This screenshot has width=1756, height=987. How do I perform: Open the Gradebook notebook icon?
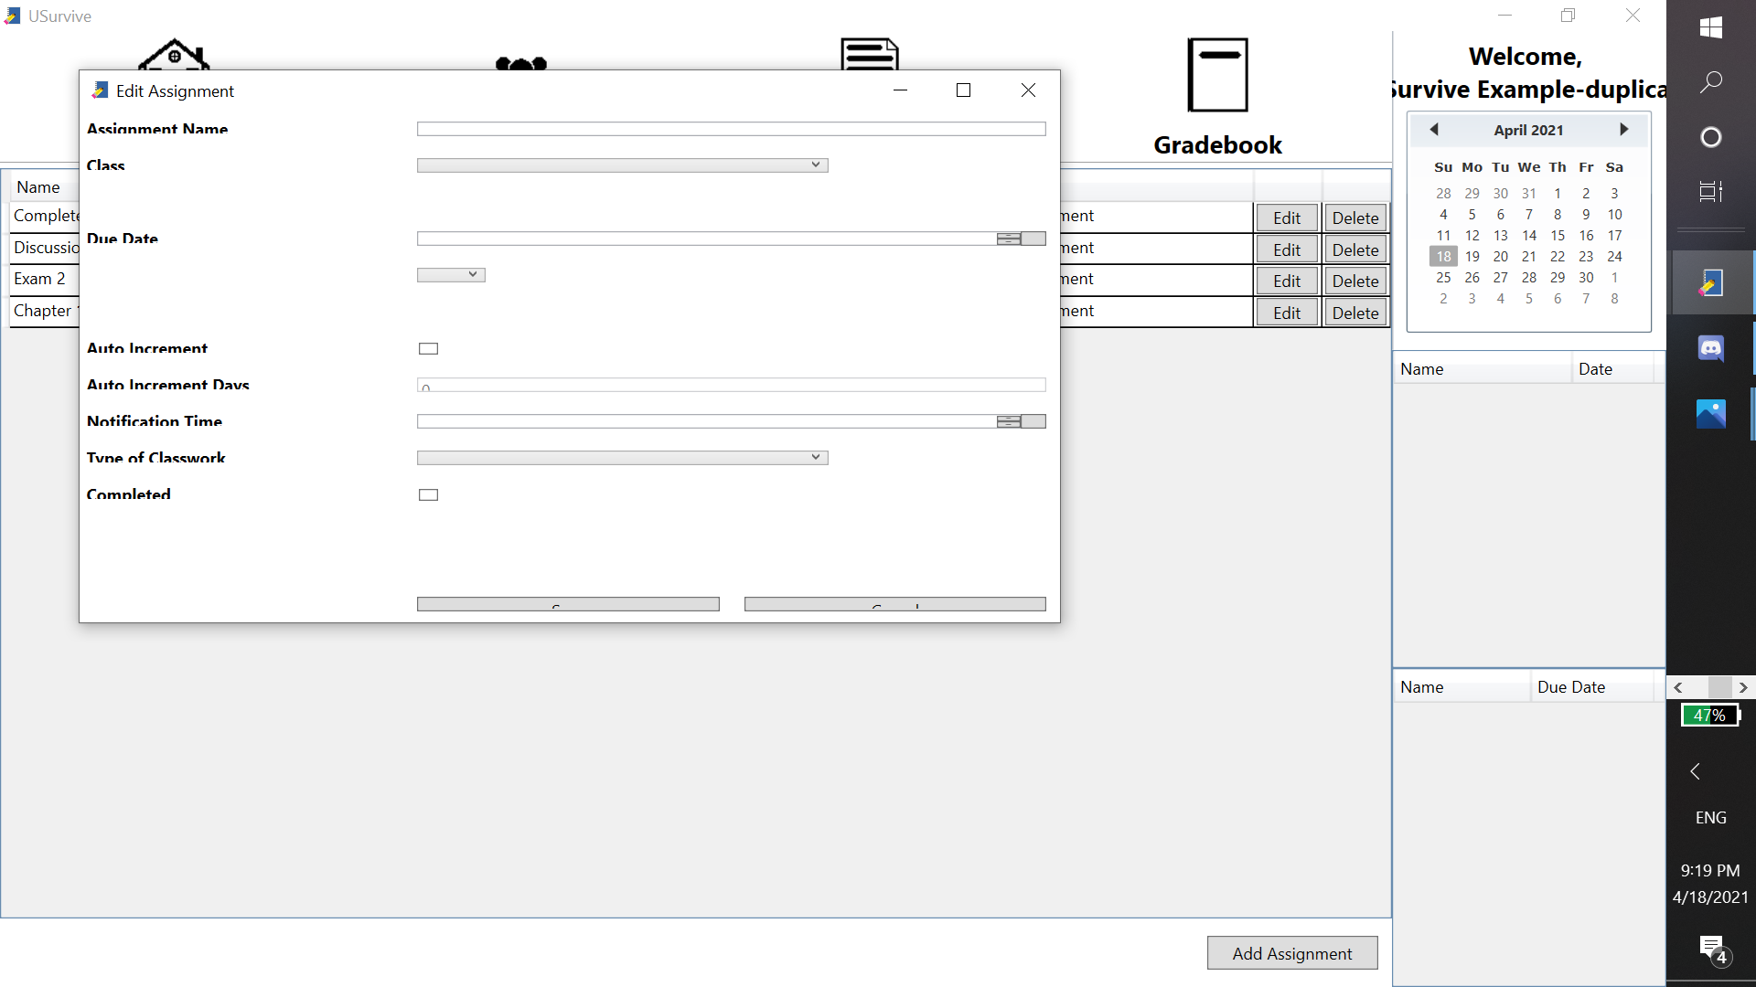point(1217,75)
